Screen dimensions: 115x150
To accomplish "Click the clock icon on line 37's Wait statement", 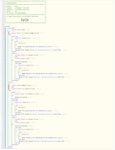I will pos(16,62).
